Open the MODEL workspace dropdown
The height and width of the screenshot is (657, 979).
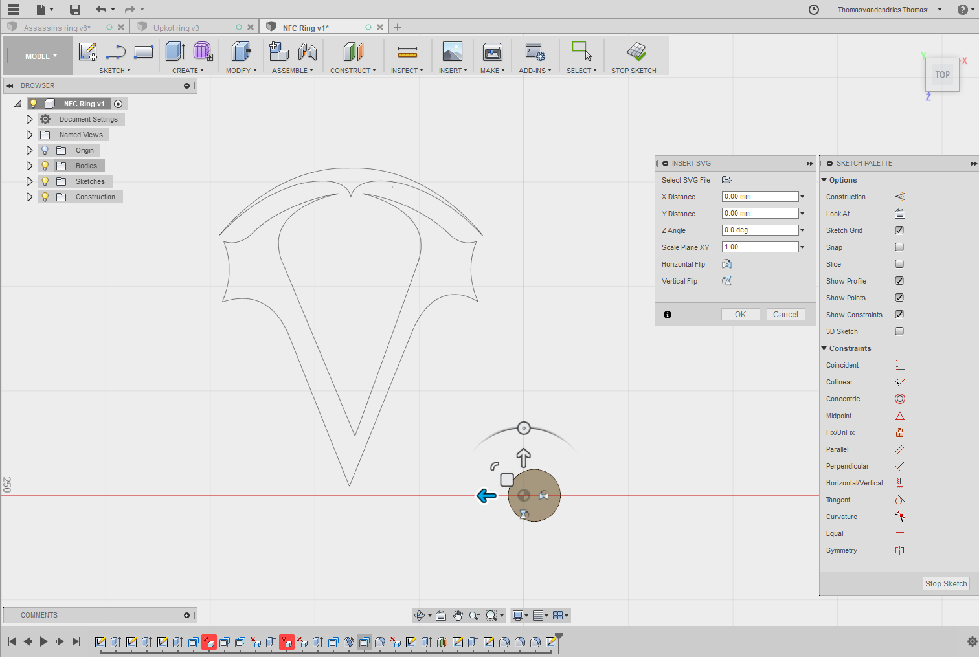[x=38, y=56]
